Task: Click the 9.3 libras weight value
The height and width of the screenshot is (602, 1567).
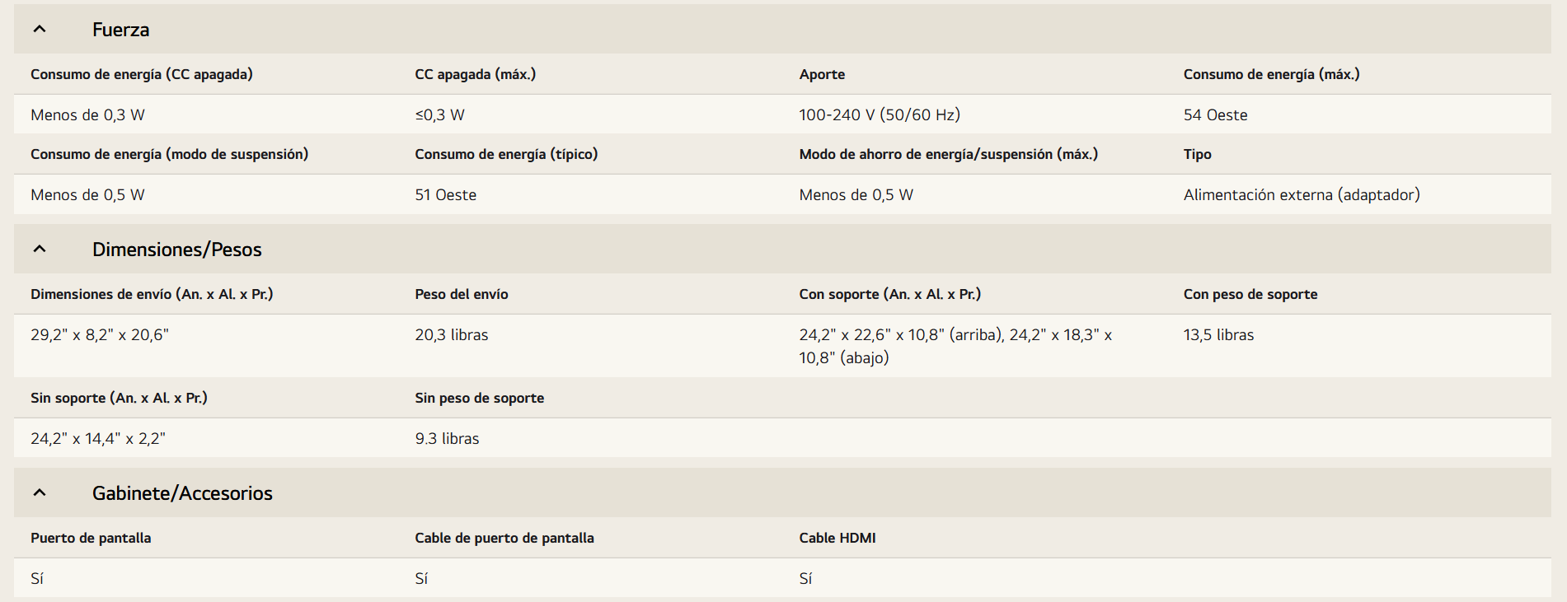Action: click(x=447, y=439)
